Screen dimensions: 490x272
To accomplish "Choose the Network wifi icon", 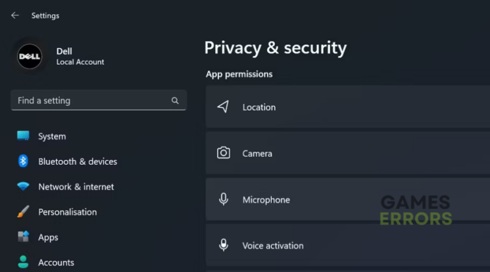I will (23, 187).
